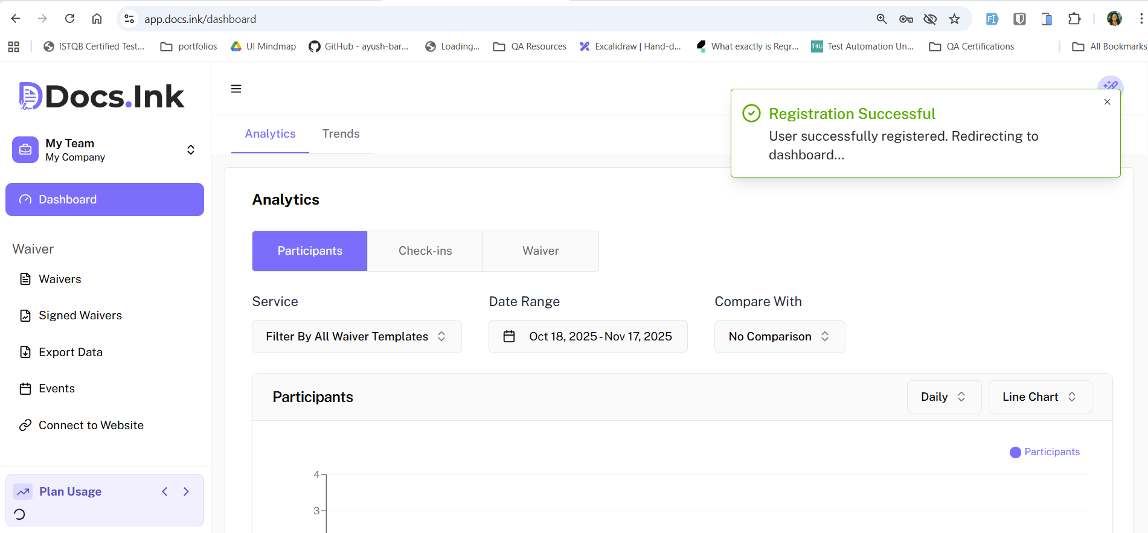Toggle the Participants legend series
Image resolution: width=1148 pixels, height=533 pixels.
pos(1045,452)
